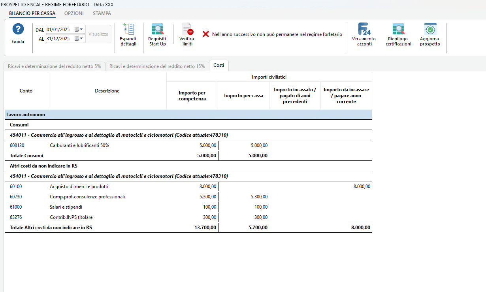
Task: Open Ricavi reddito netto 15% tab
Action: (157, 66)
